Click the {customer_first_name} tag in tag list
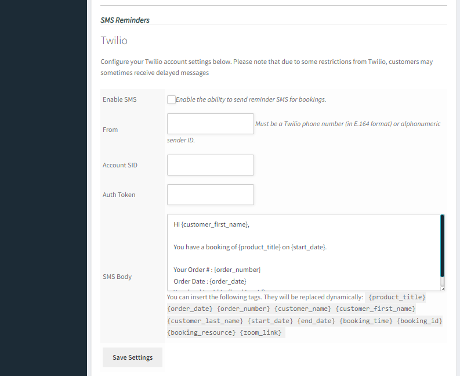The height and width of the screenshot is (376, 460). 375,309
